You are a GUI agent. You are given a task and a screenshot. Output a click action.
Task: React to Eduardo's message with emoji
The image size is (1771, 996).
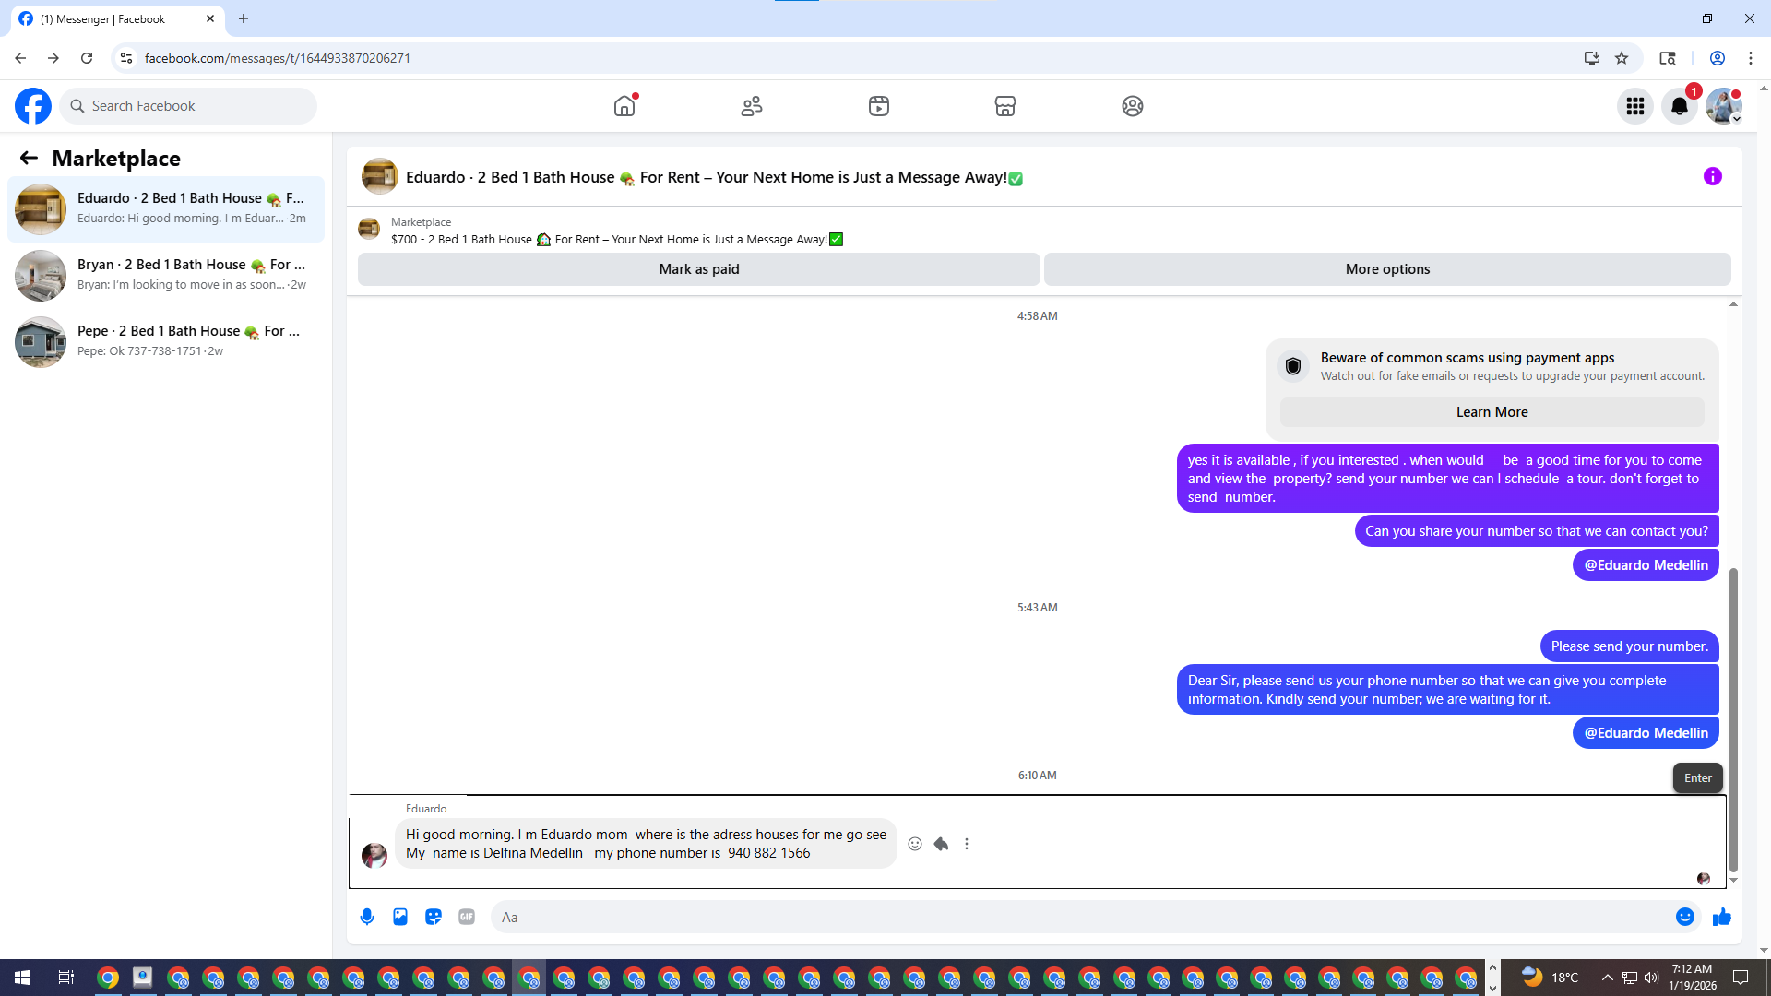point(915,844)
